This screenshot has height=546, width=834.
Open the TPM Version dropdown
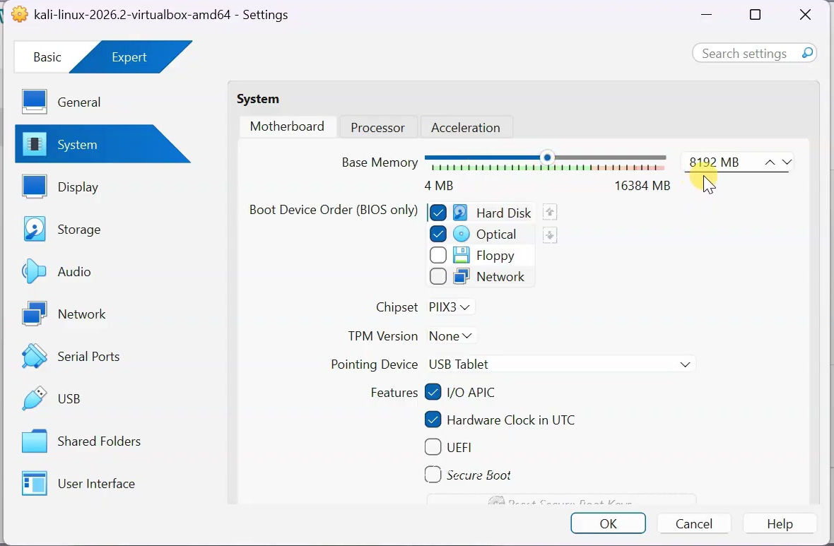(450, 336)
